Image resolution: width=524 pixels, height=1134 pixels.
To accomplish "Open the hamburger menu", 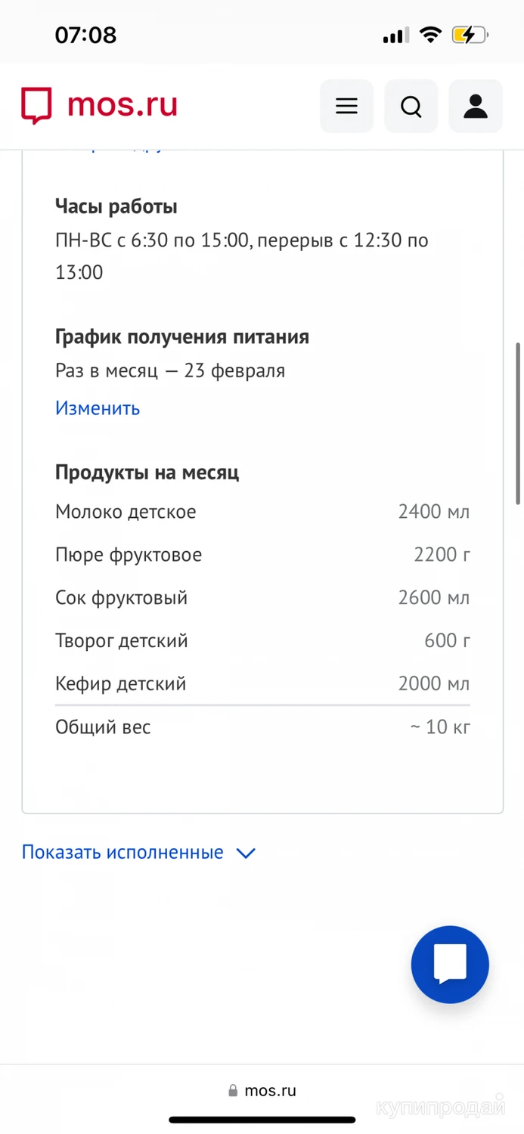I will point(346,107).
